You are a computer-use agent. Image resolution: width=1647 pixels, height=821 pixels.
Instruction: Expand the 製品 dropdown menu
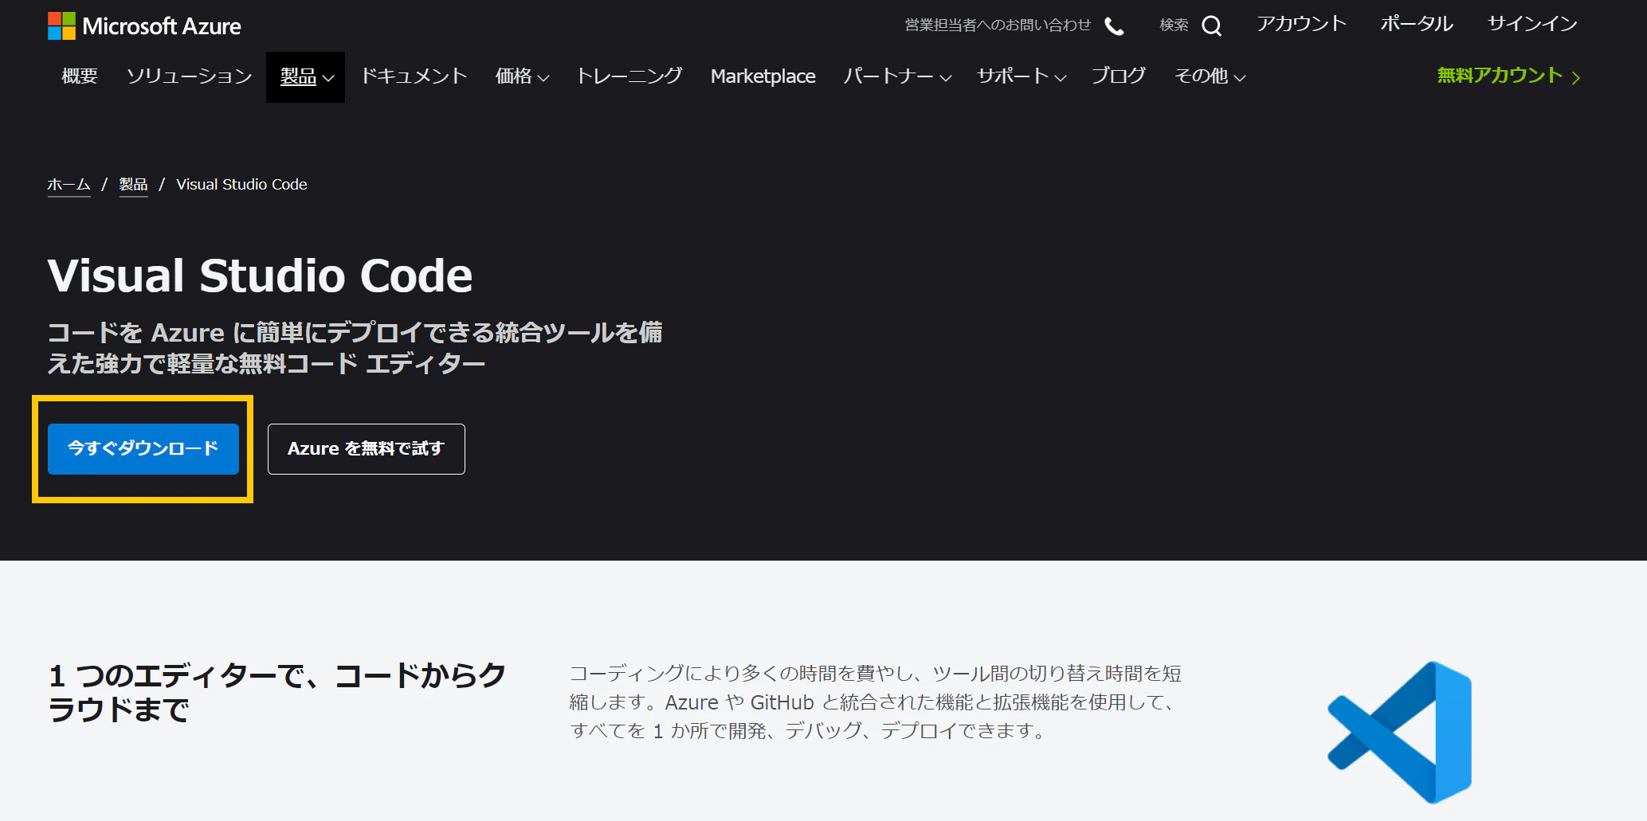click(x=306, y=76)
